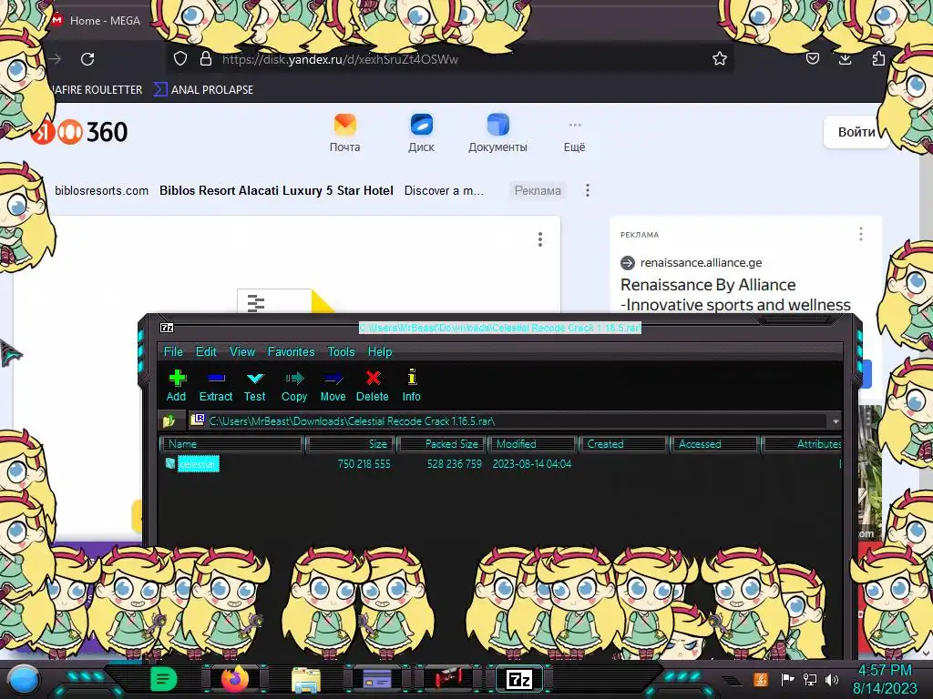This screenshot has height=699, width=933.
Task: Open the Tools menu in 7-Zip
Action: [x=341, y=352]
